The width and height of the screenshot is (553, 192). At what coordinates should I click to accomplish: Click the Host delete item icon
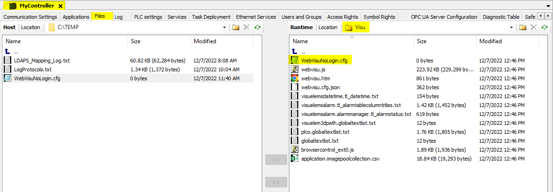[x=247, y=27]
